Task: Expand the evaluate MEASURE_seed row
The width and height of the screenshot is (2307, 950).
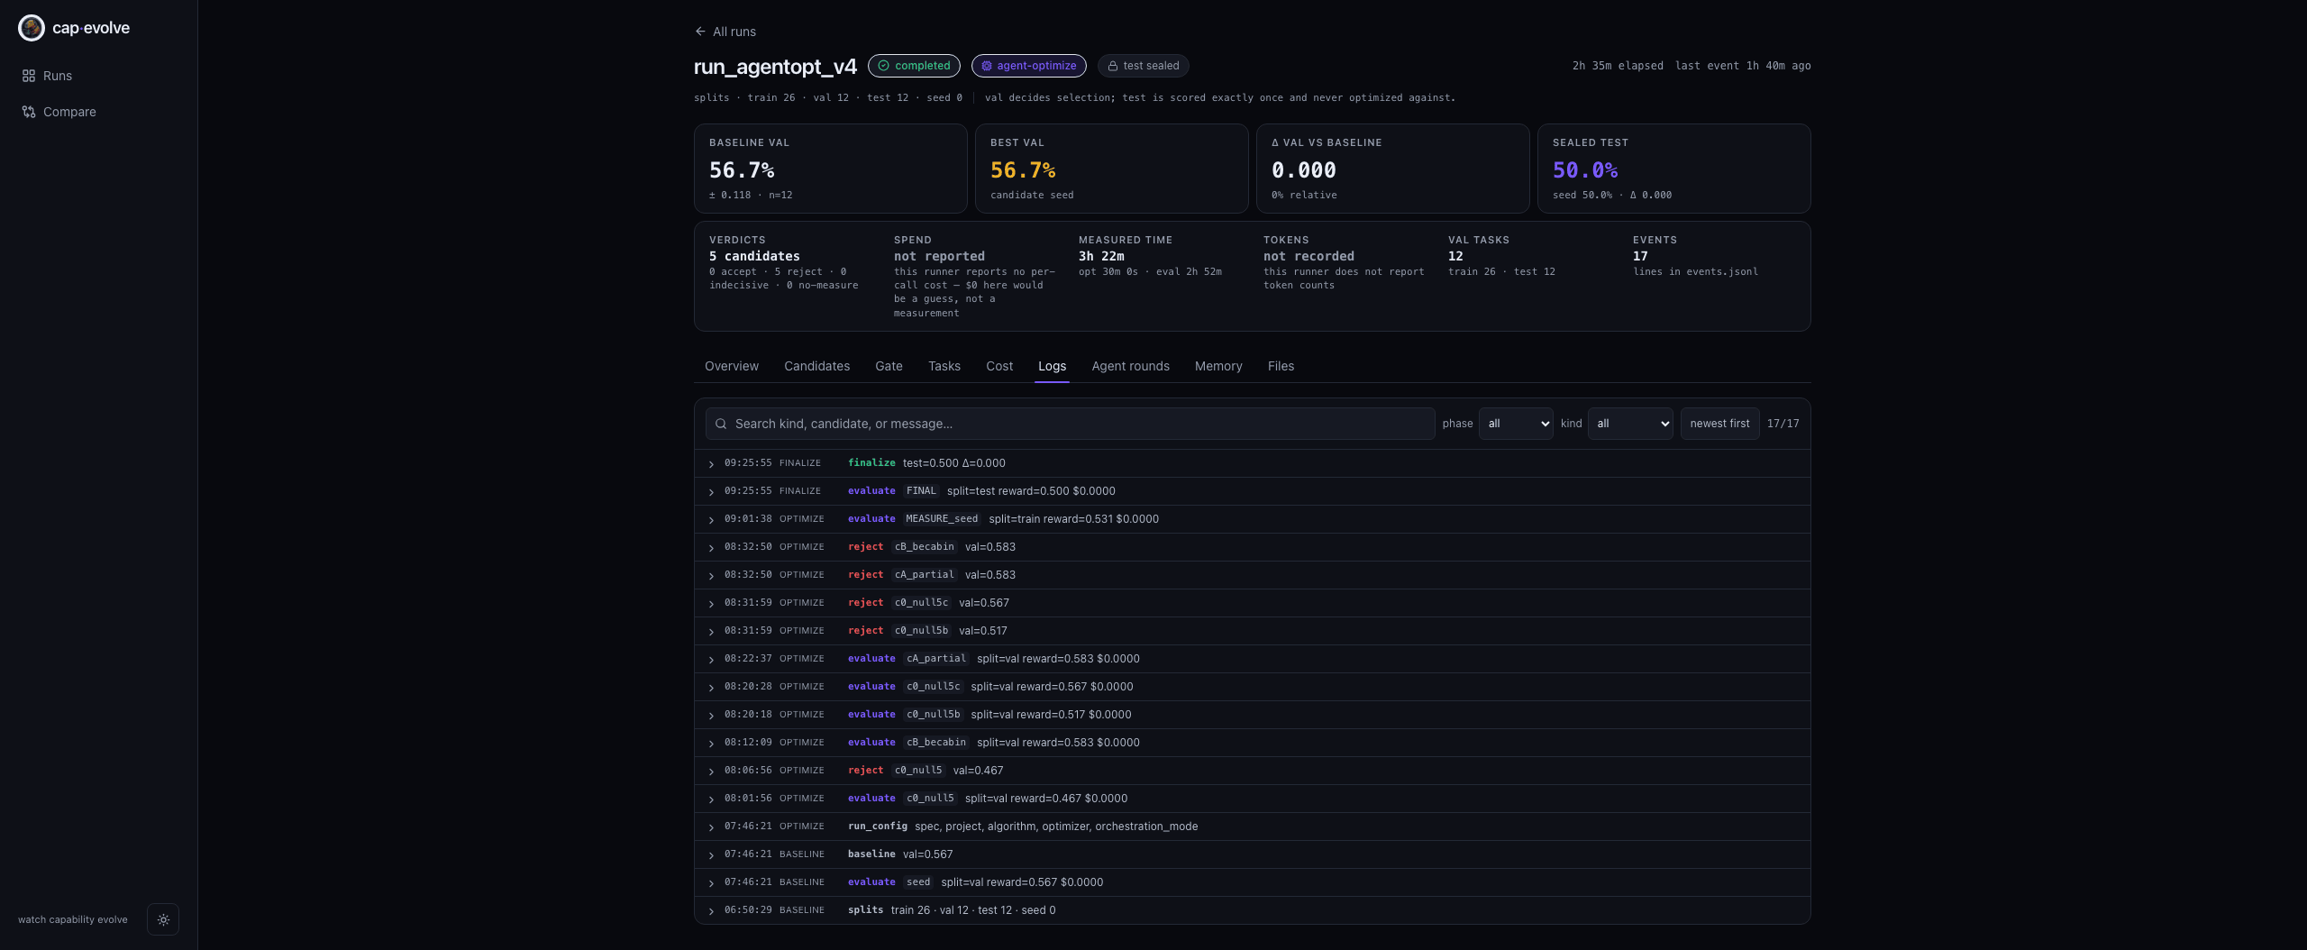Action: pyautogui.click(x=1252, y=519)
